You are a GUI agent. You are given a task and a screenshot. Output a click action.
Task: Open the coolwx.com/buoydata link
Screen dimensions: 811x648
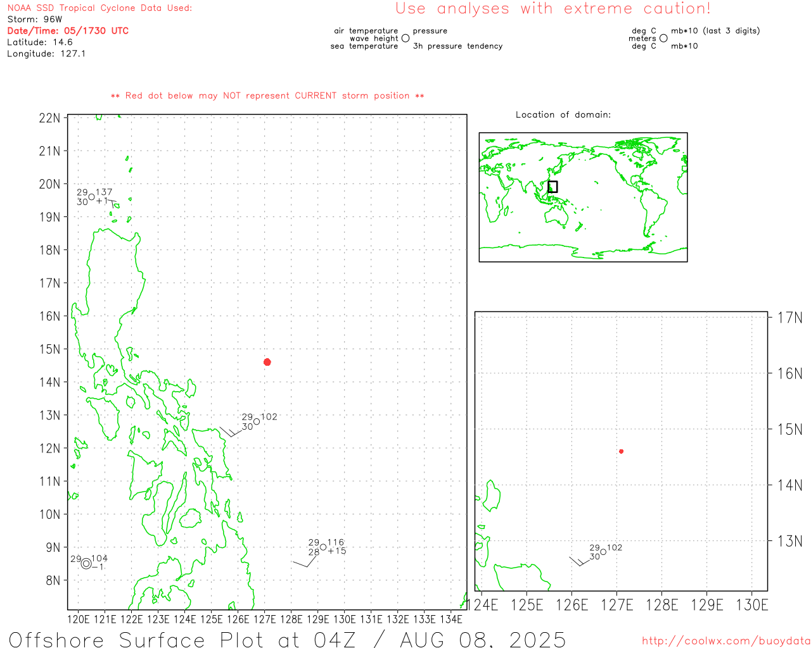coord(726,641)
